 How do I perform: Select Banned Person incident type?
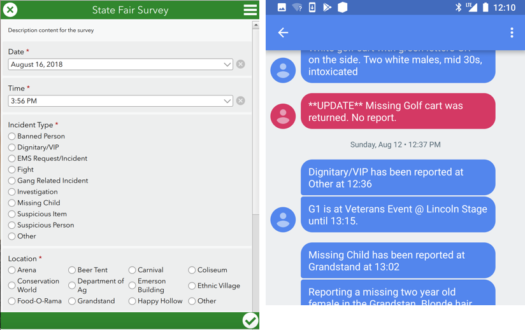[11, 136]
